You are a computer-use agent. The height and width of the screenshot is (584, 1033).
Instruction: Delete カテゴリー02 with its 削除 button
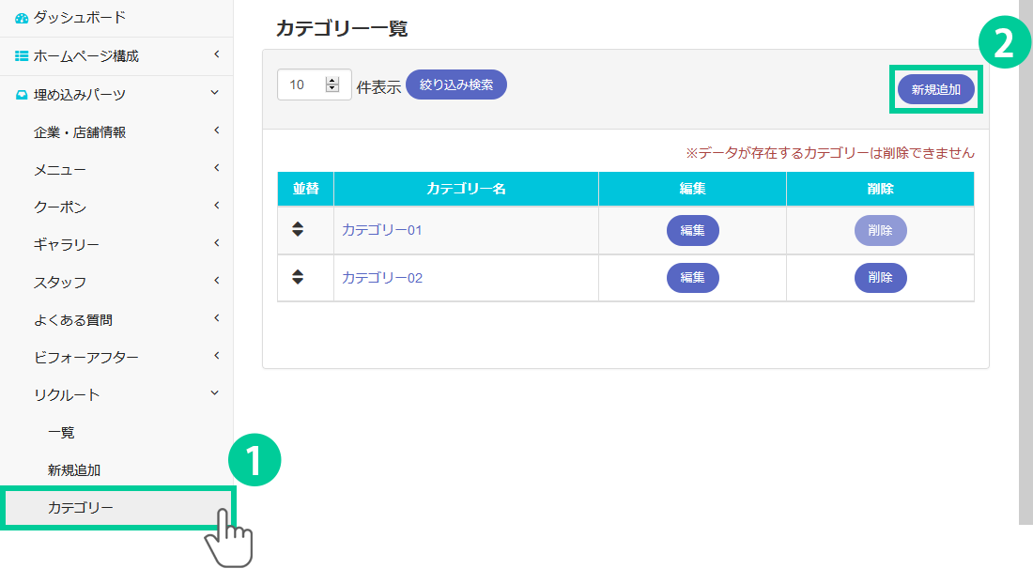(x=880, y=278)
